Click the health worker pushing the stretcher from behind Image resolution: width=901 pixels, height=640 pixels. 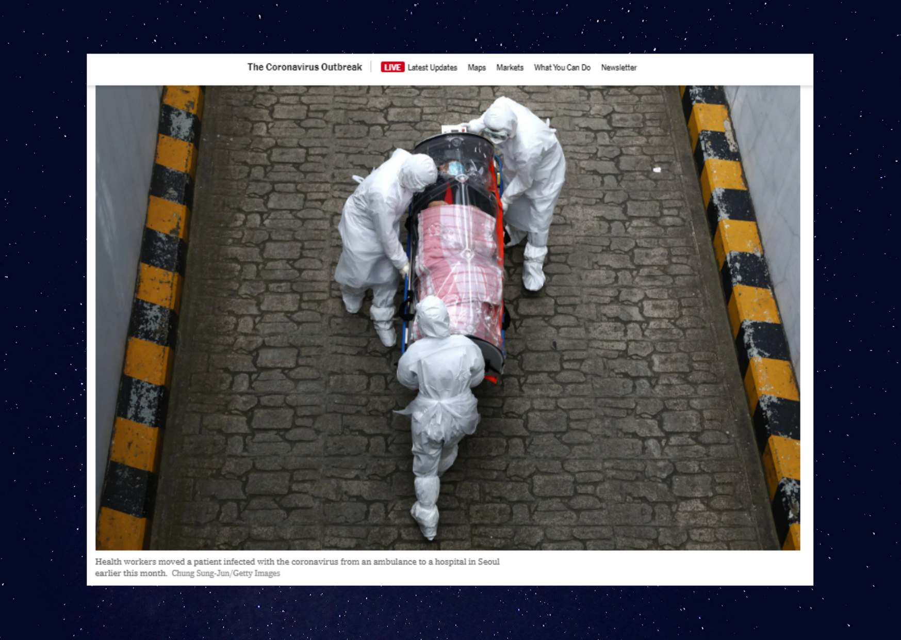point(438,403)
